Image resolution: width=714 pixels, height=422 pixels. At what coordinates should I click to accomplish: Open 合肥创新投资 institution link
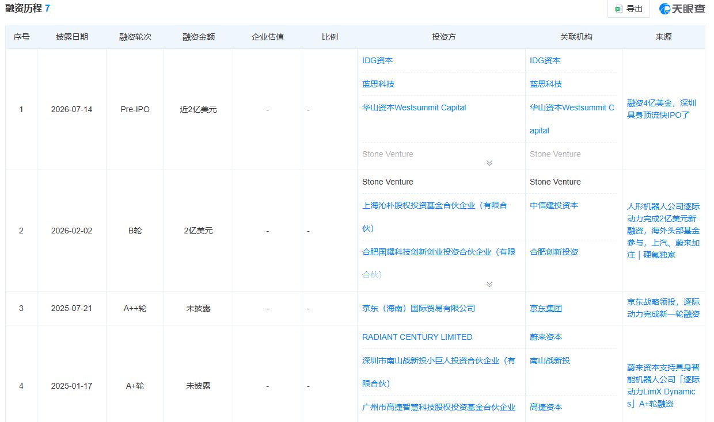(x=554, y=252)
